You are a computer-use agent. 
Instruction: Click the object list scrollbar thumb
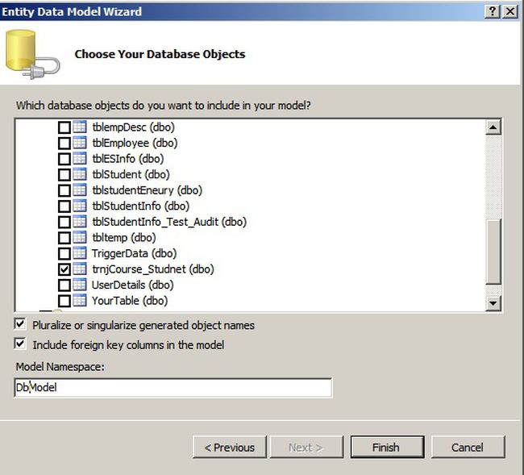coord(493,252)
